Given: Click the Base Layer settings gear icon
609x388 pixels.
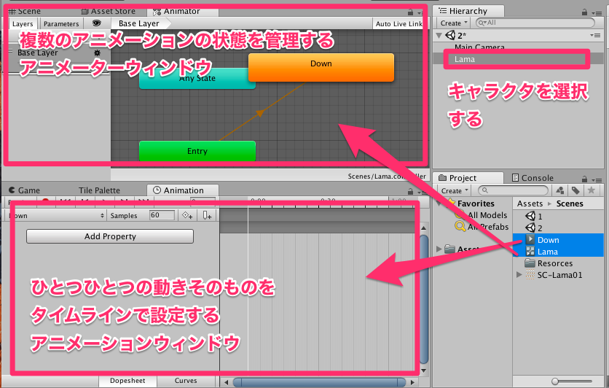Looking at the screenshot, I should pyautogui.click(x=98, y=53).
